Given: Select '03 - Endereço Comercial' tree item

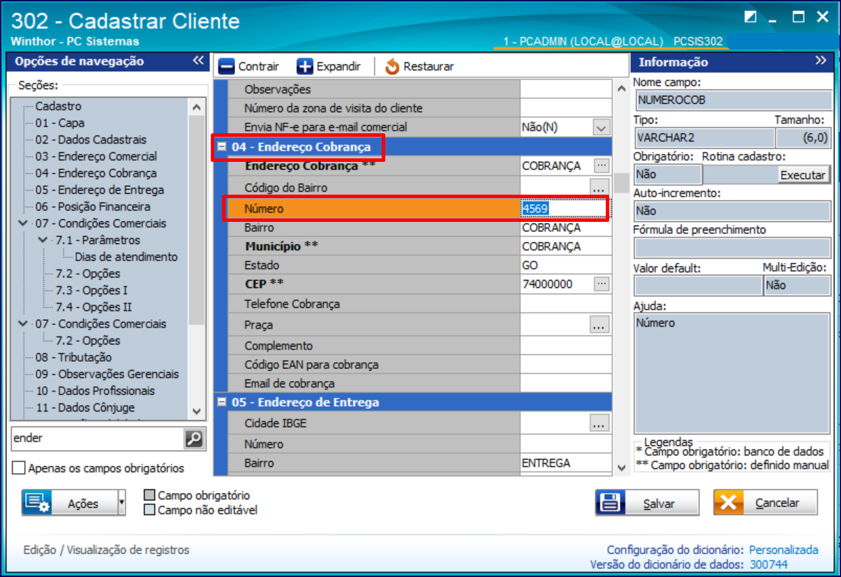Looking at the screenshot, I should pyautogui.click(x=96, y=156).
